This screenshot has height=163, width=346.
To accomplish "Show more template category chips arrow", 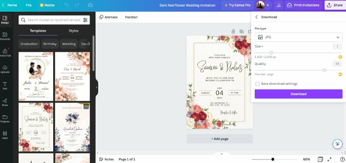I will (89, 44).
